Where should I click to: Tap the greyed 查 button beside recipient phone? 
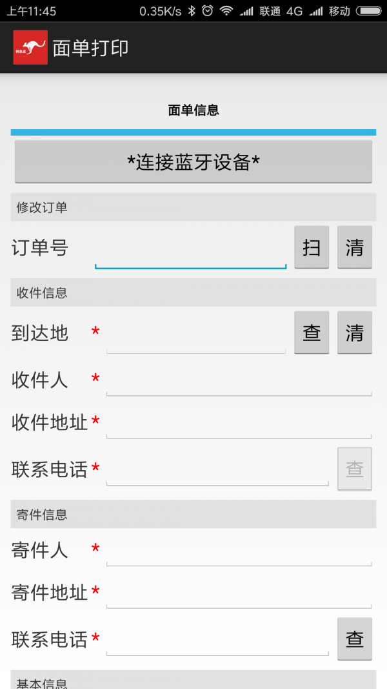click(355, 469)
